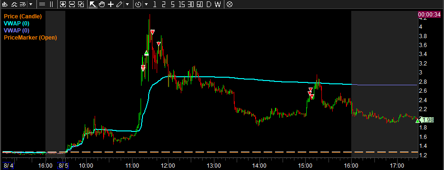Click the green arrow marker beside 1.98

(417, 121)
